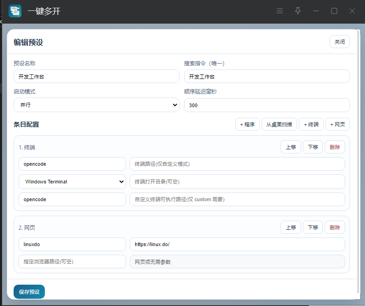
Task: Maximize the window using the square icon
Action: click(334, 11)
